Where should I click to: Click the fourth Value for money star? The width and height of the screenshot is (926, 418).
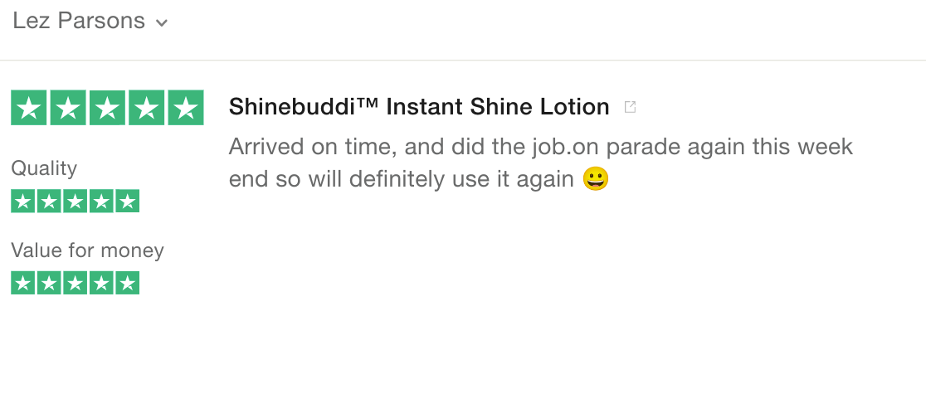pos(101,284)
